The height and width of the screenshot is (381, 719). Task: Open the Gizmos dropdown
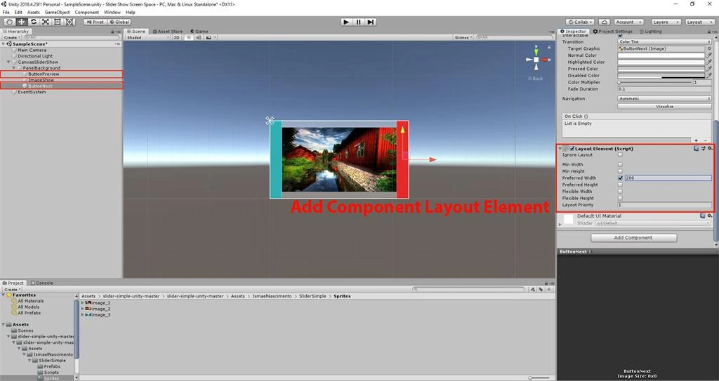click(x=463, y=38)
